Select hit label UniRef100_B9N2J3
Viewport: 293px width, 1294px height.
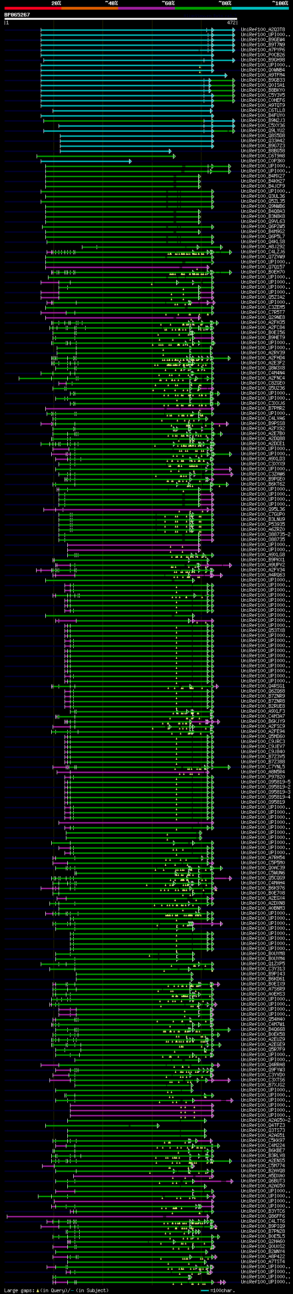click(263, 121)
